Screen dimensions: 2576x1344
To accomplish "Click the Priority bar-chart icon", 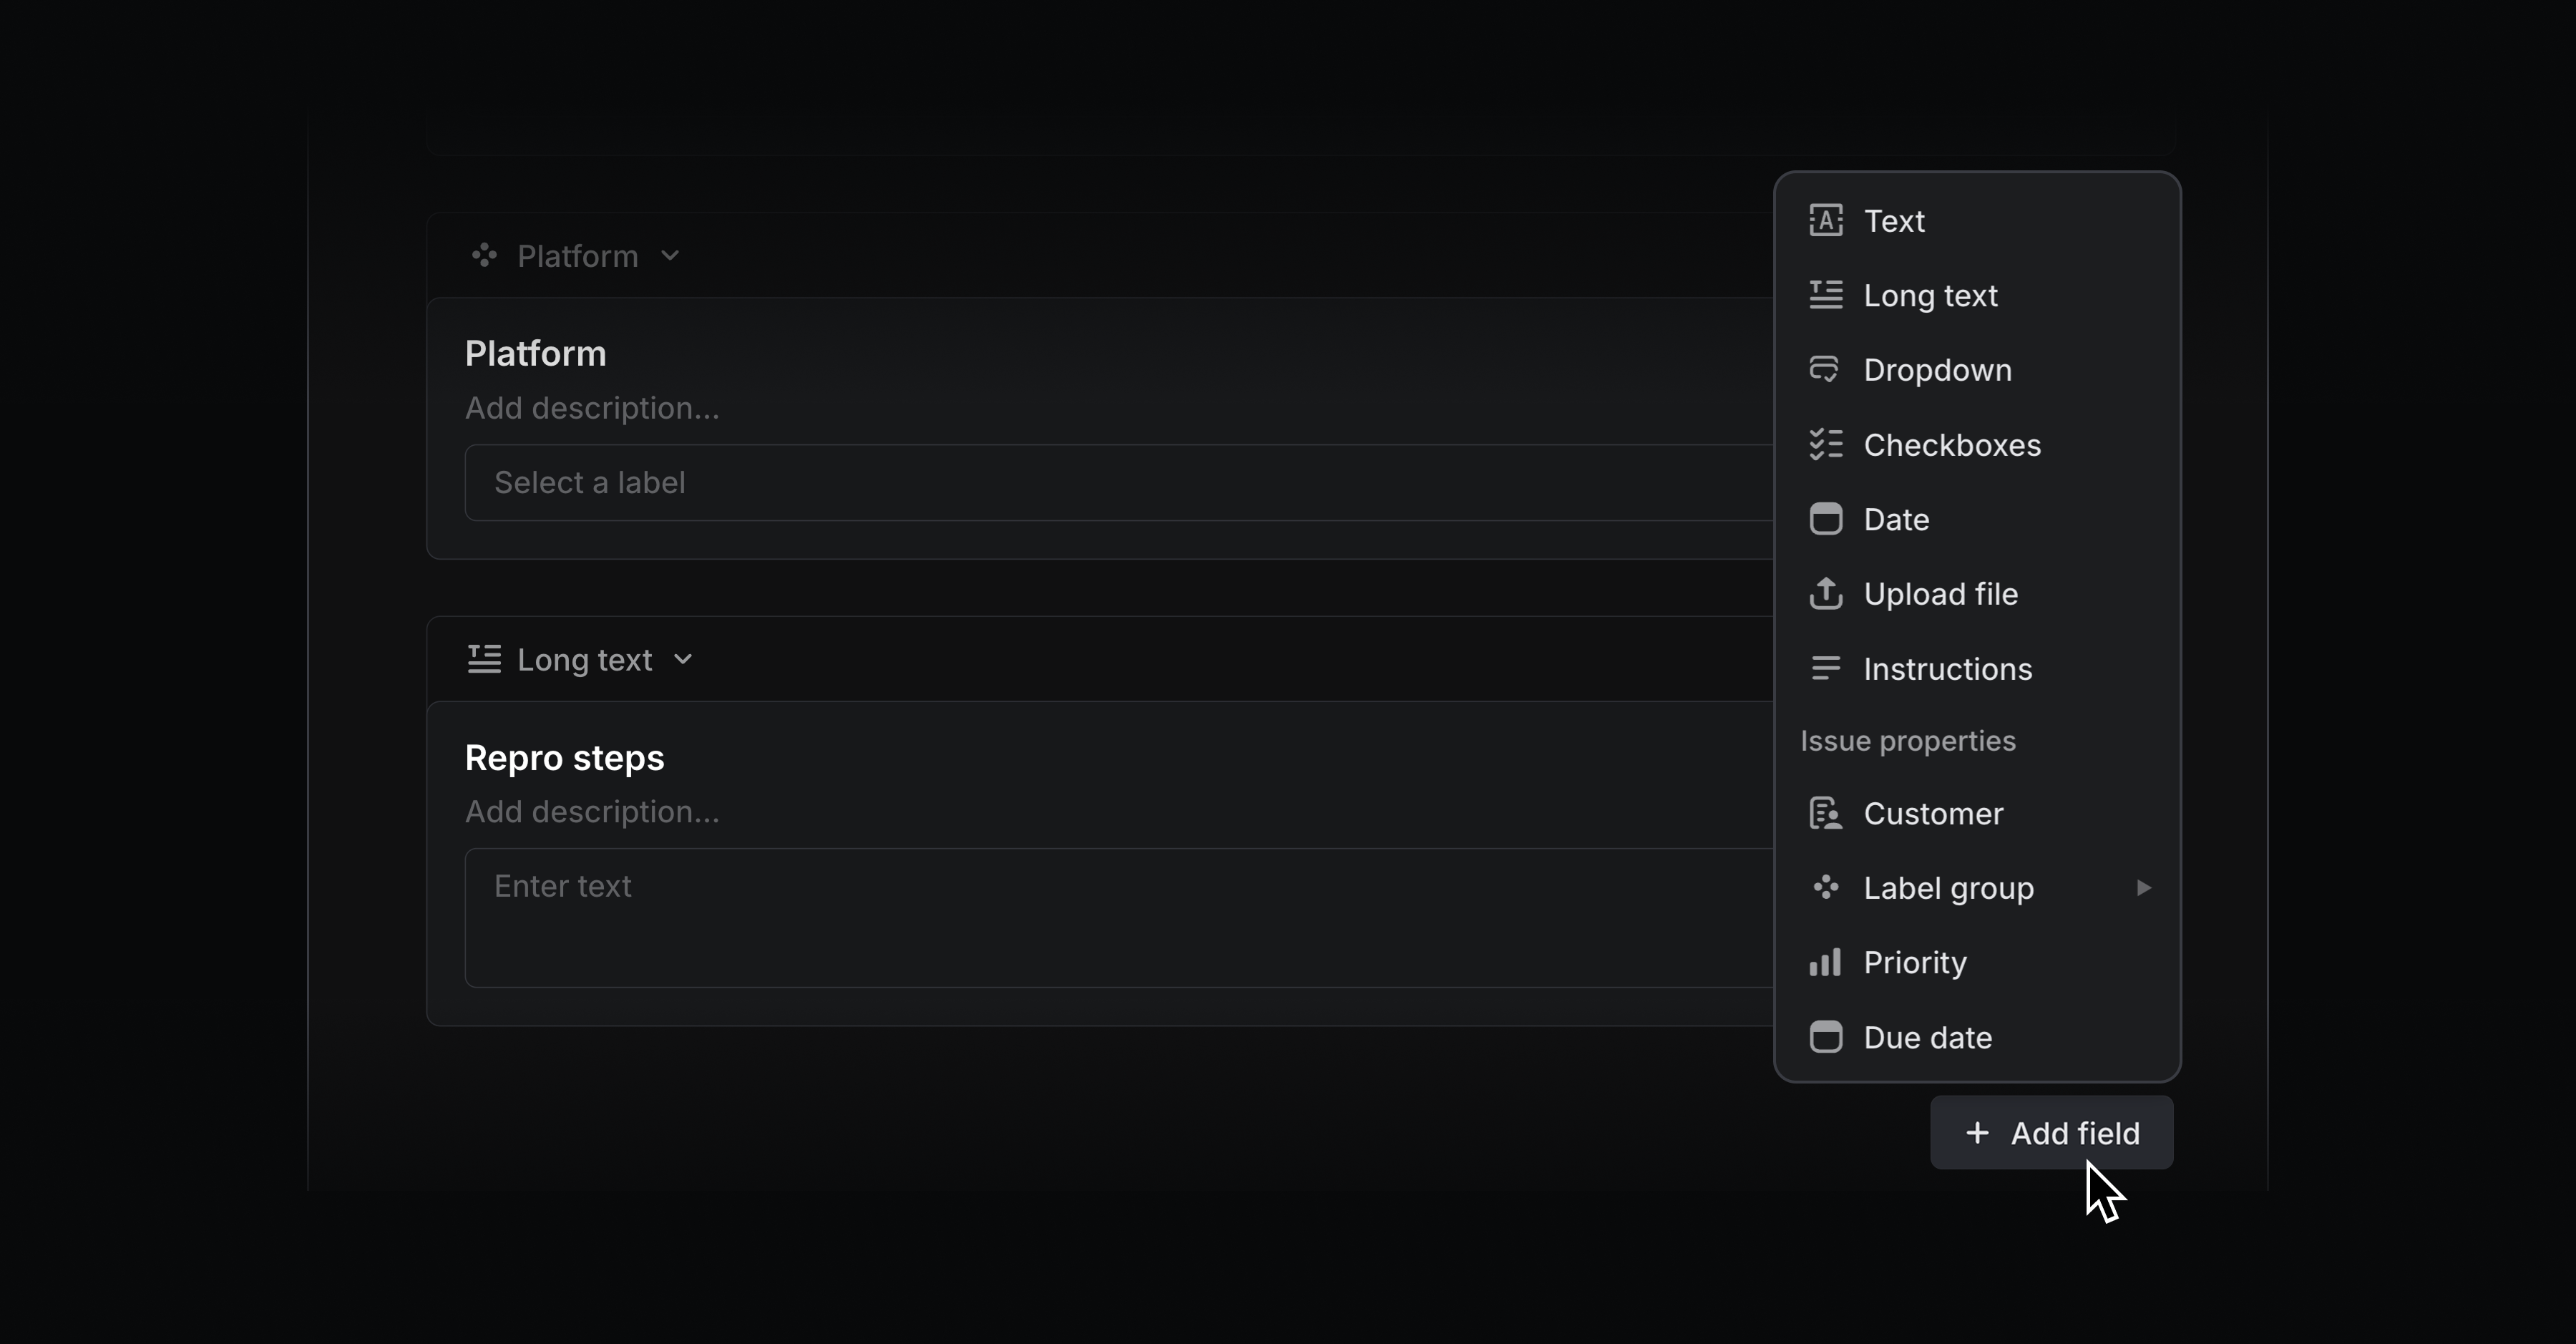I will coord(1827,962).
